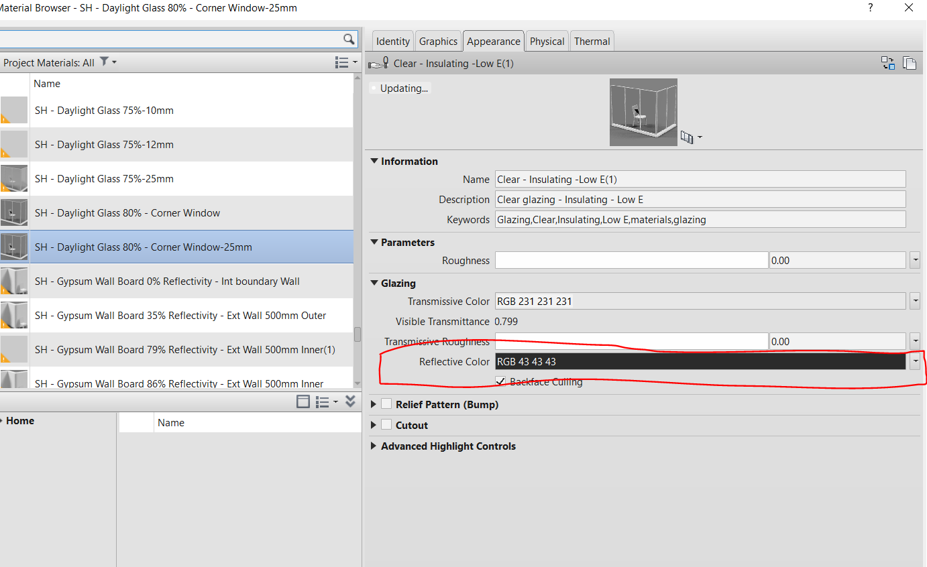Click the search magnifier icon
The width and height of the screenshot is (927, 567).
pyautogui.click(x=349, y=39)
